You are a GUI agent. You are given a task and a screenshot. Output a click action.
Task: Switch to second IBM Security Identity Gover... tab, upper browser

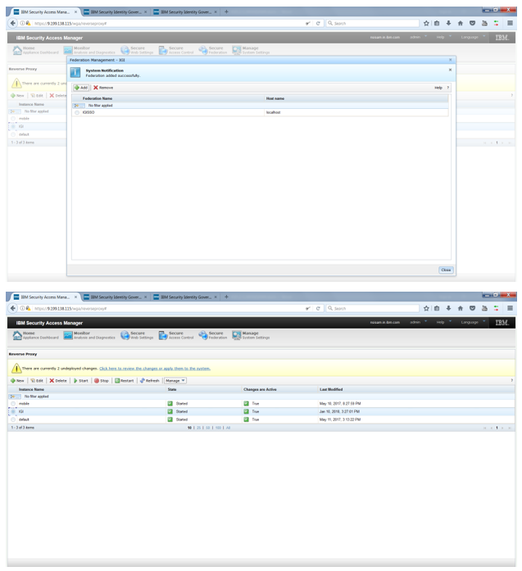pos(116,12)
